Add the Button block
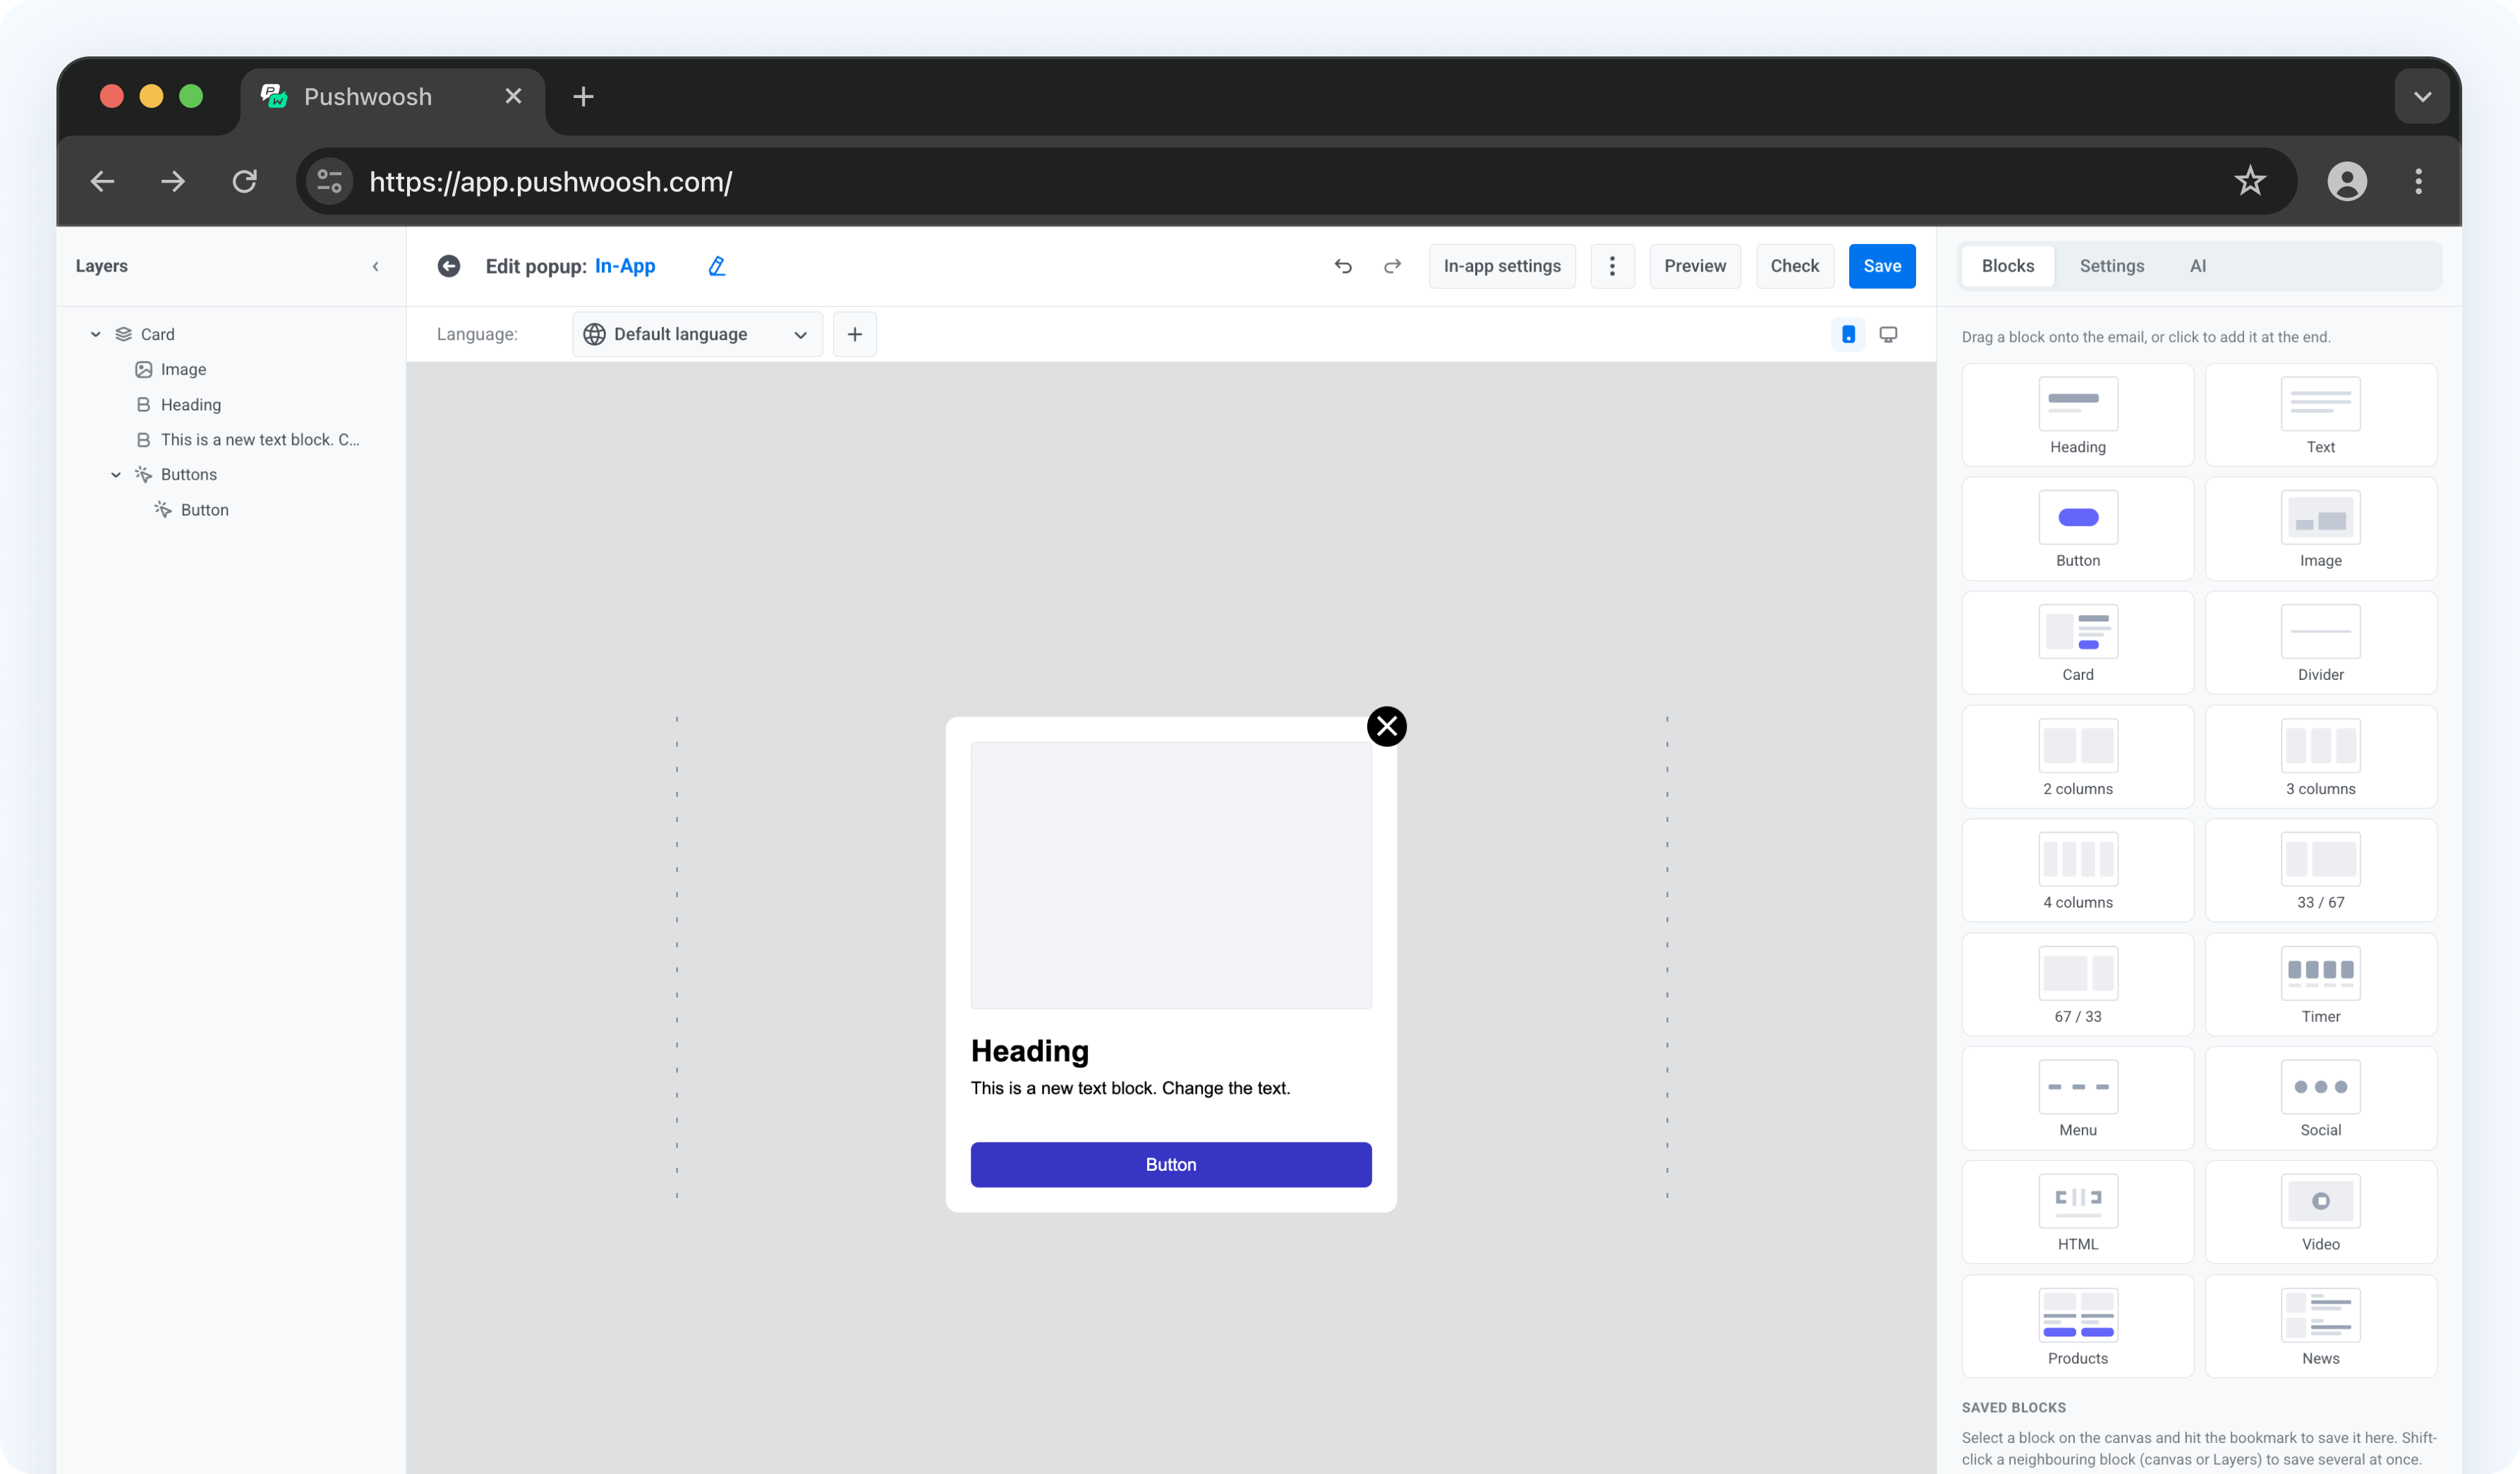Screen dimensions: 2520x1474 2077,529
